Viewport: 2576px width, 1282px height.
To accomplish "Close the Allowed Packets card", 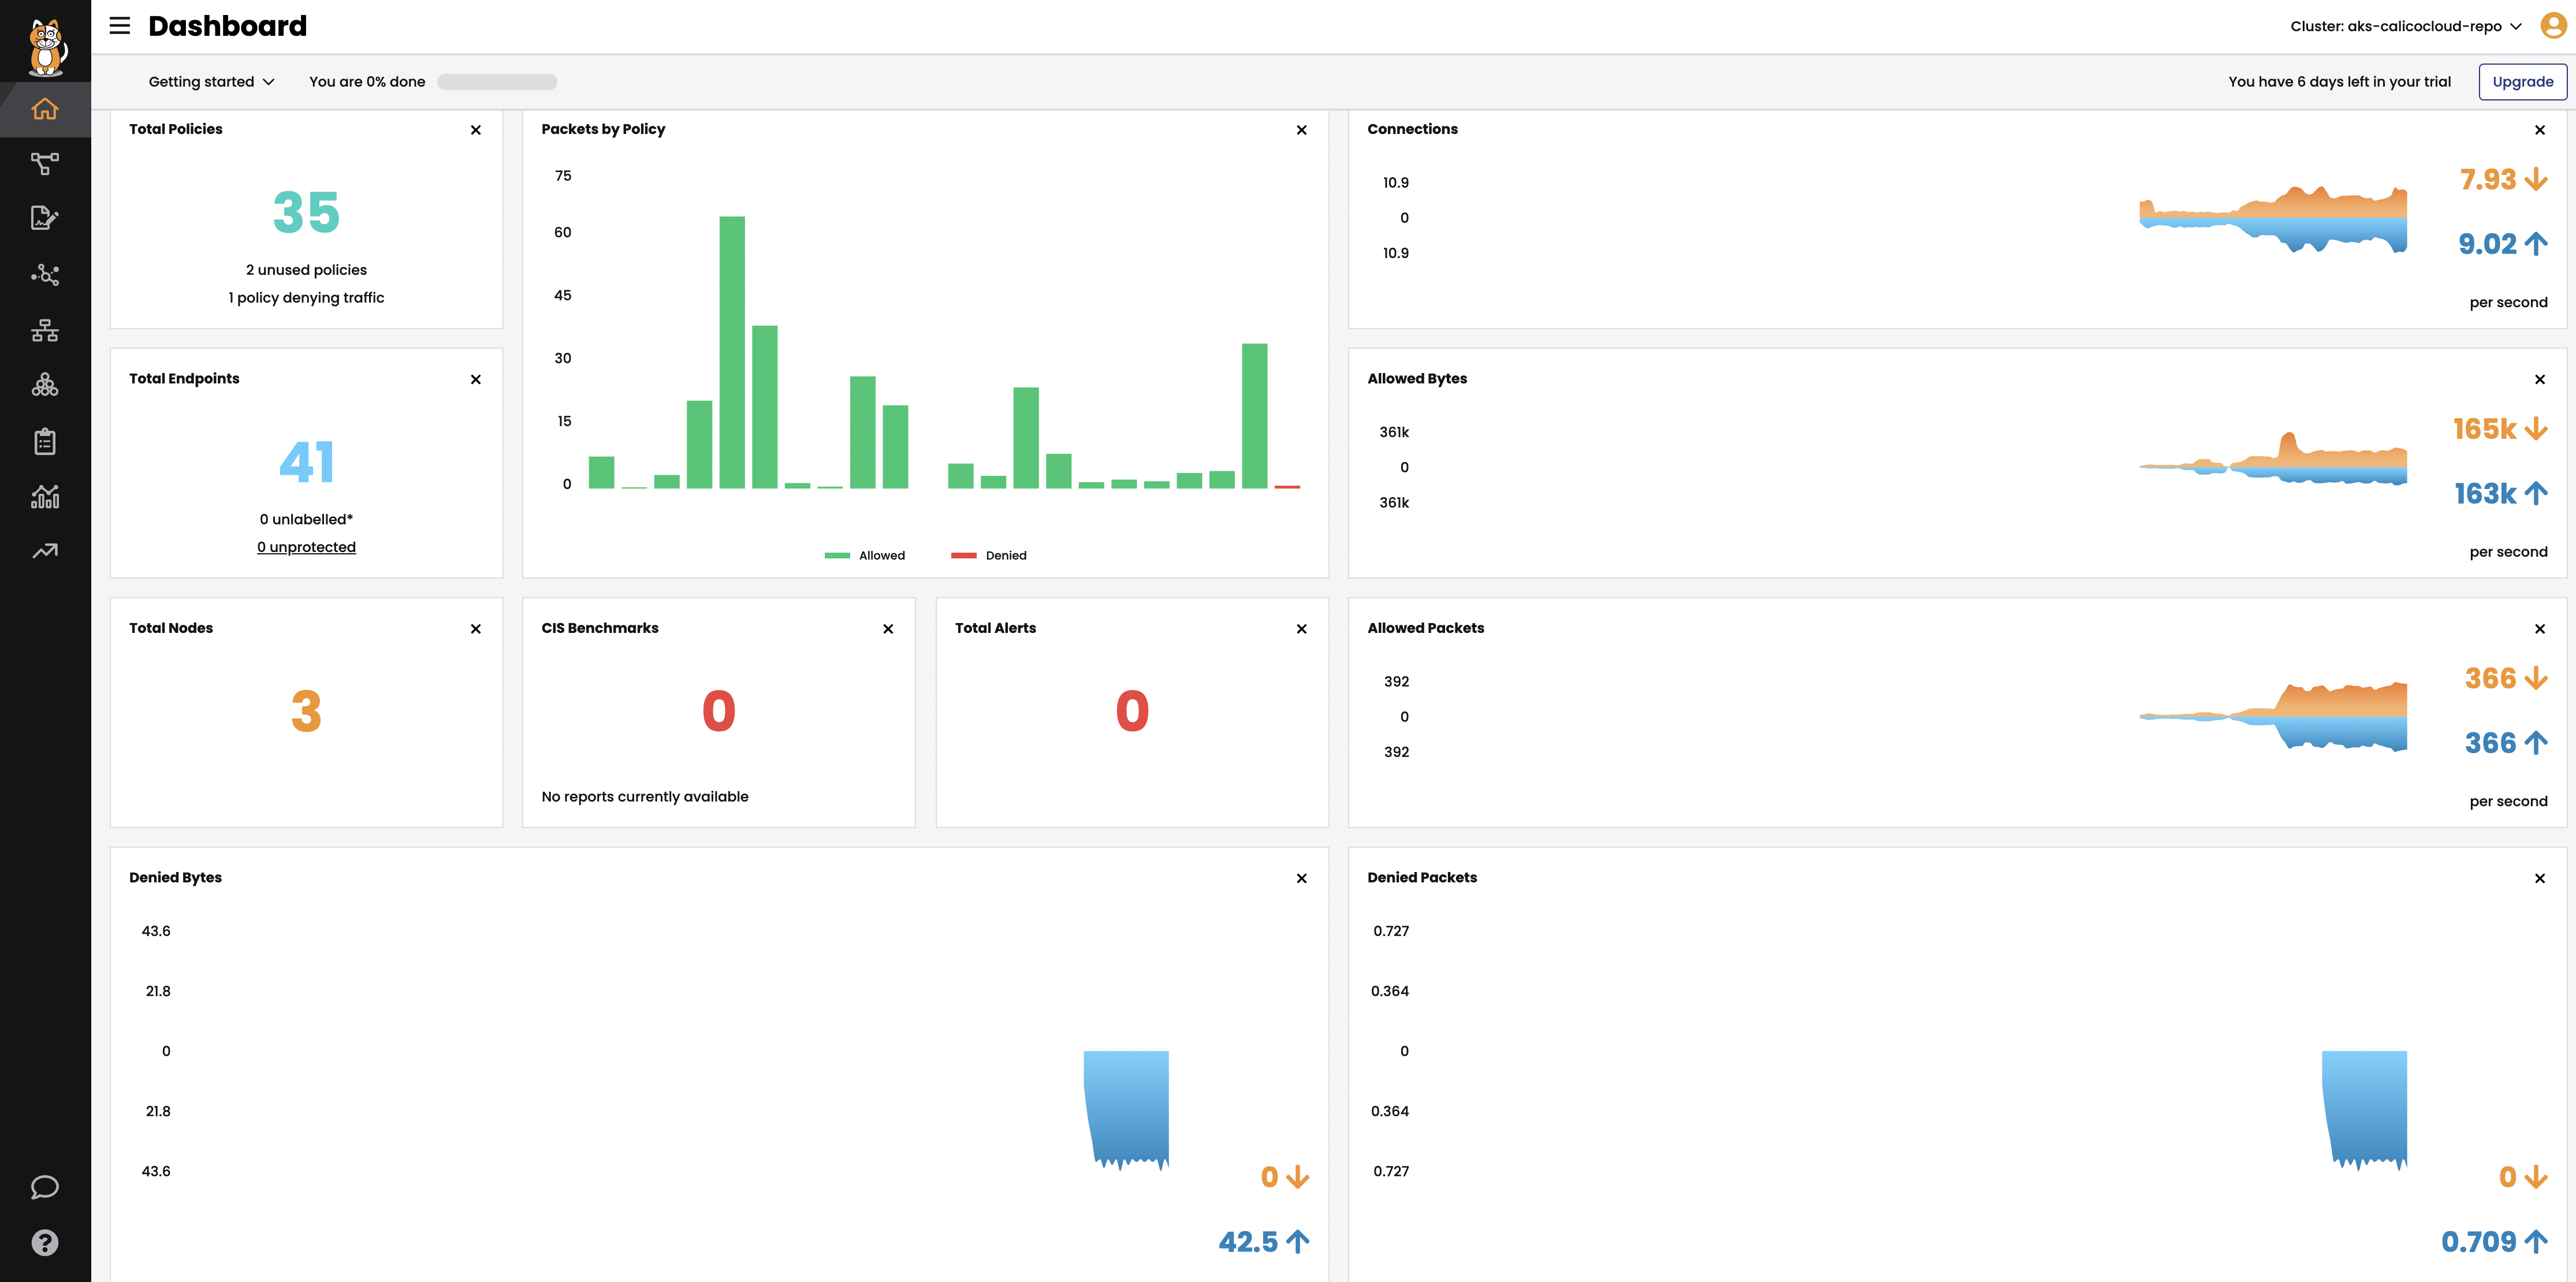I will (x=2540, y=629).
